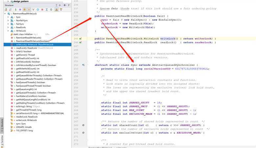The width and height of the screenshot is (256, 148).
Task: Click AbstractQueuedSynchronizer in the code editor
Action: click(x=174, y=65)
